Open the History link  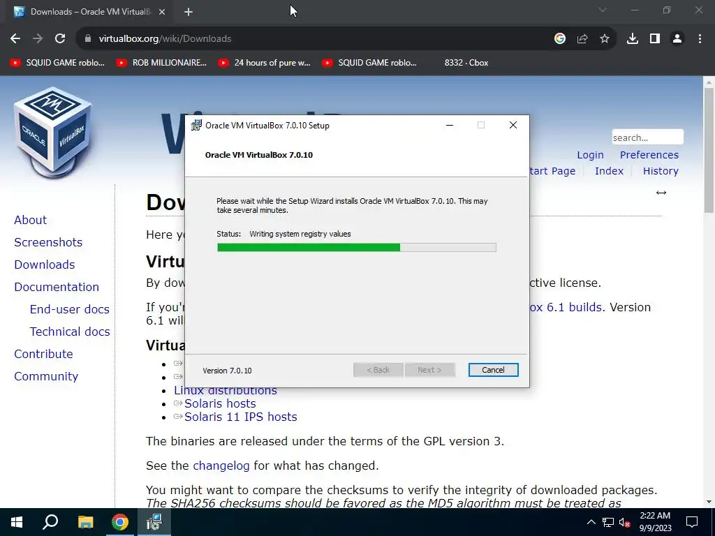tap(661, 171)
